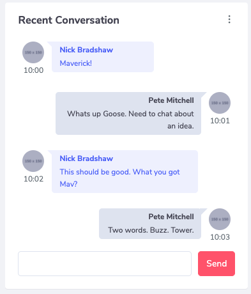
Task: Focus the message text input field
Action: (x=105, y=263)
